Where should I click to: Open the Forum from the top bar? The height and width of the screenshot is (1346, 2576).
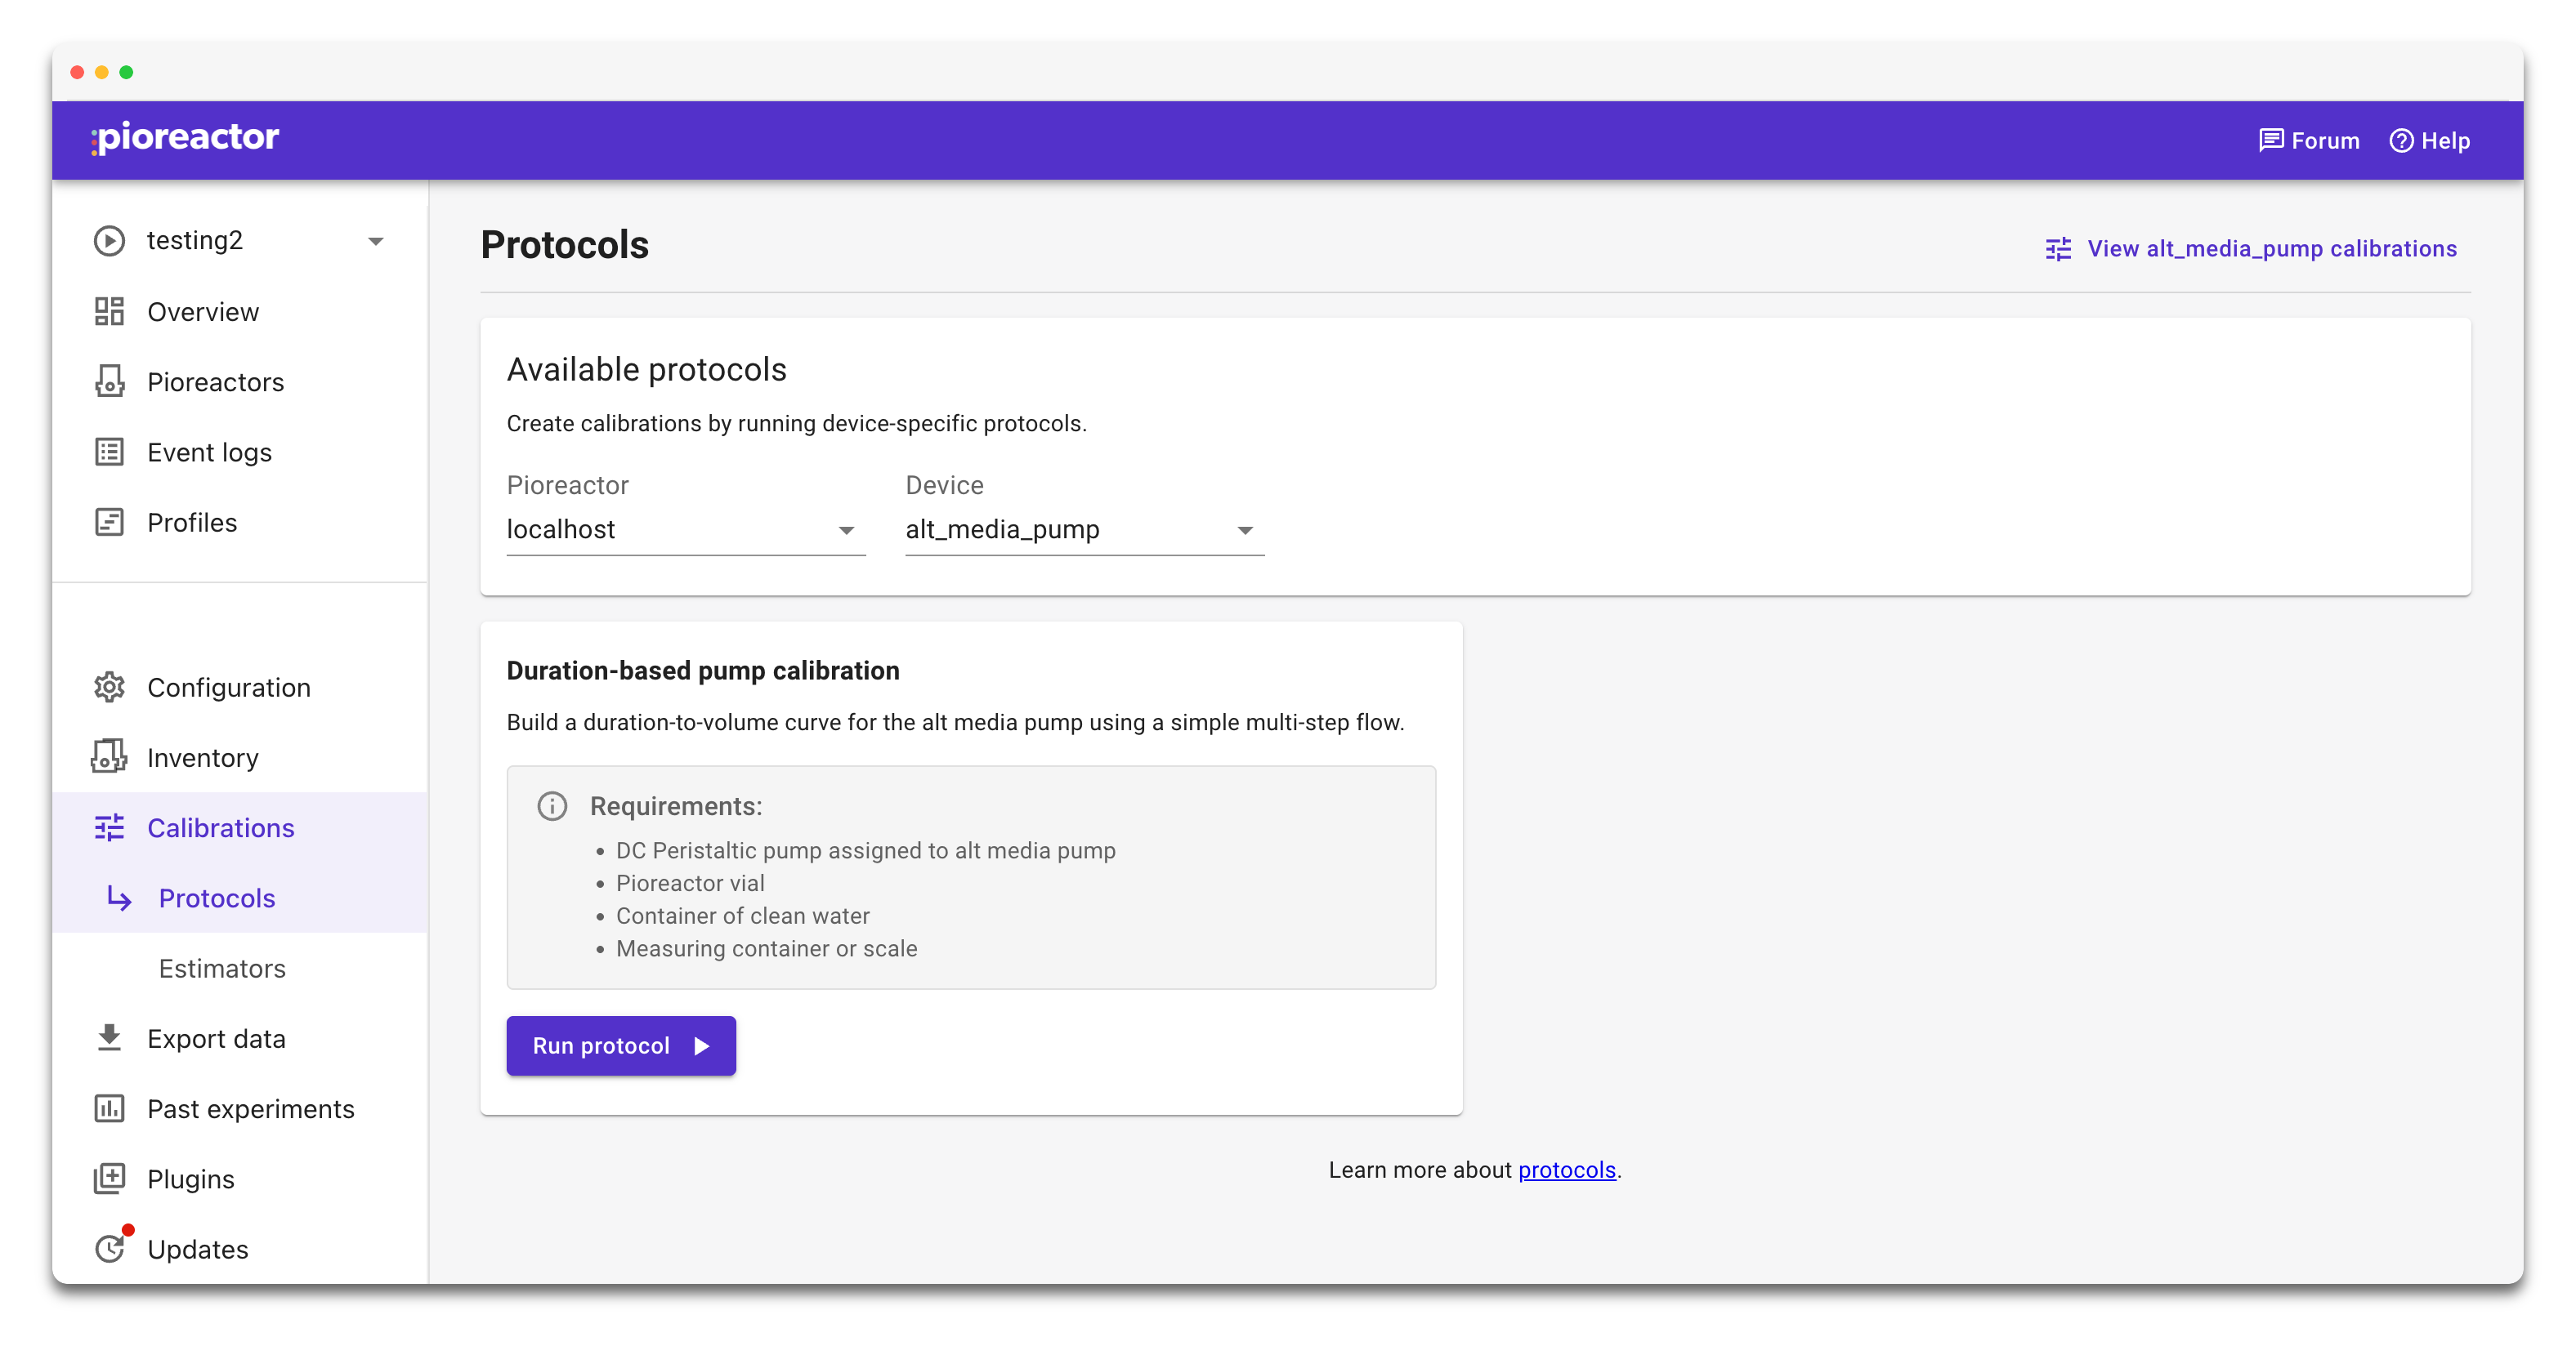coord(2308,140)
